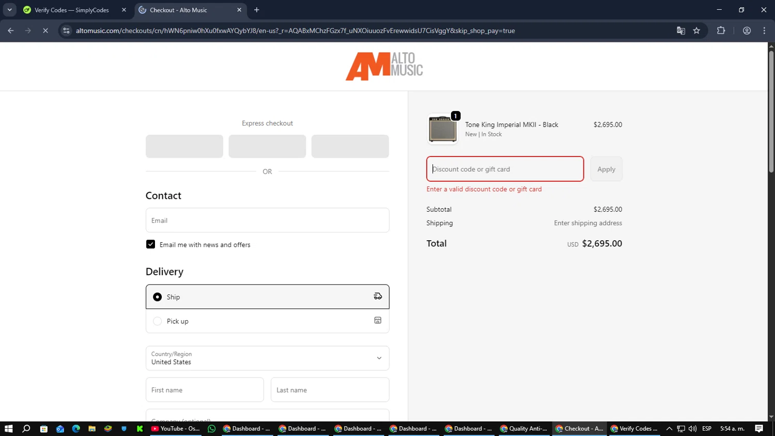Click the First name field

205,390
